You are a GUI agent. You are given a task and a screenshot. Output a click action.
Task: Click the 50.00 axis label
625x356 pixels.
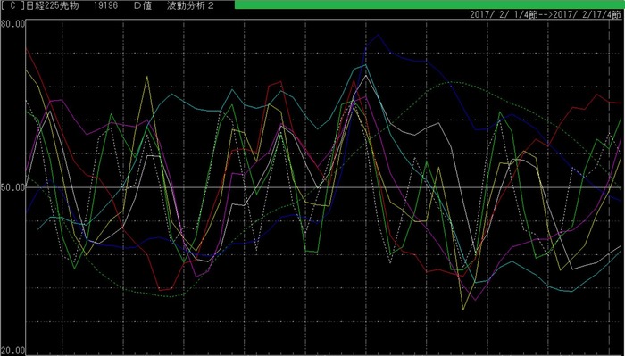13,186
